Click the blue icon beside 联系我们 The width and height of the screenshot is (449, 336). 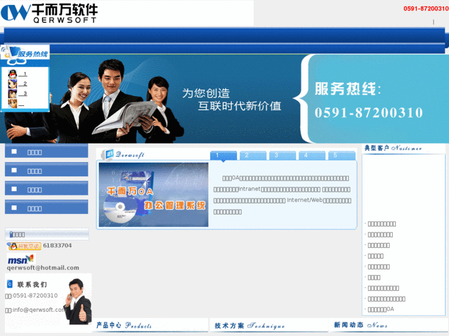click(10, 284)
